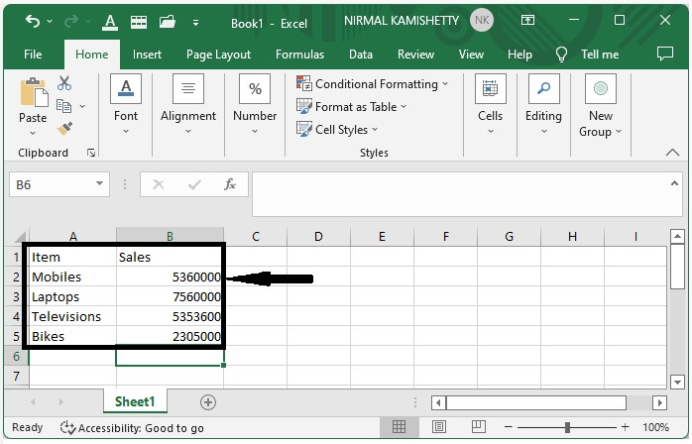
Task: Open the Formulas ribbon tab
Action: coord(298,55)
